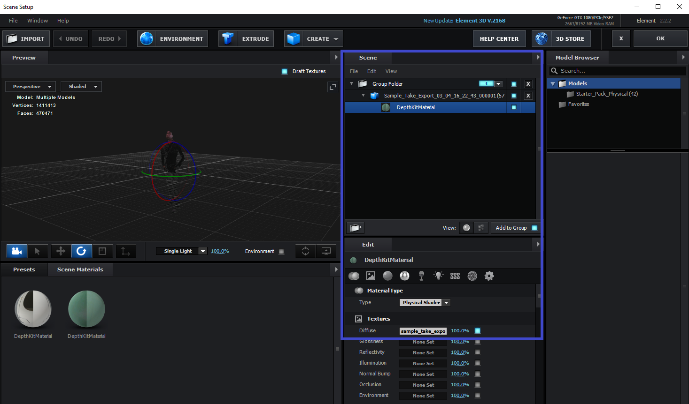Switch to the Presets tab

tap(24, 269)
